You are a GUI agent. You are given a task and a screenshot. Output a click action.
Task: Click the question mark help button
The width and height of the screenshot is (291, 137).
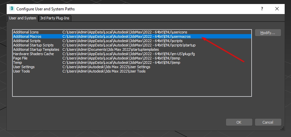point(262,8)
